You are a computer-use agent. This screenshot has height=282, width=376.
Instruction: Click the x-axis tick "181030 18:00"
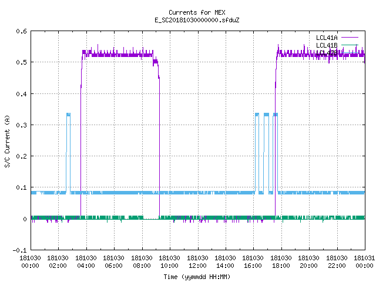click(x=281, y=262)
